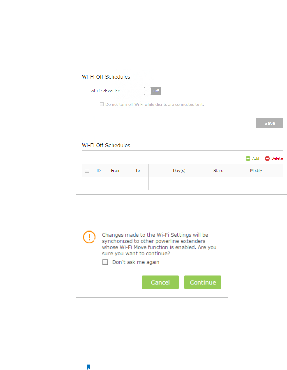Click the Modify column header
Image resolution: width=287 pixels, height=370 pixels.
pos(256,171)
